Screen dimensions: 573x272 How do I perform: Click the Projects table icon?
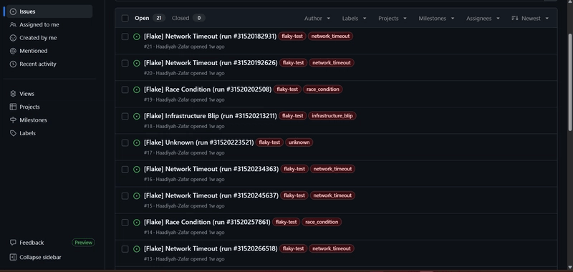pyautogui.click(x=13, y=107)
